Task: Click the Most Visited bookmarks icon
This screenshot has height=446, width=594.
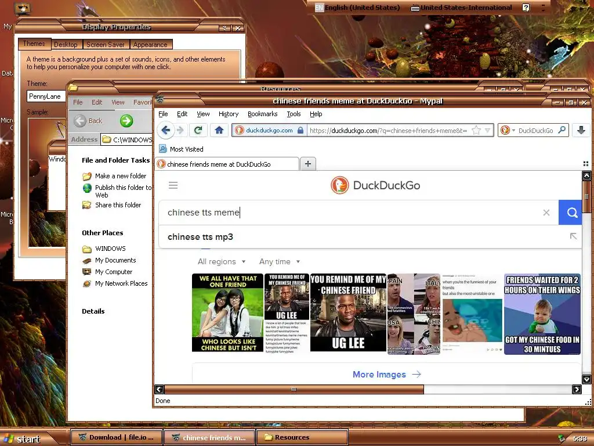Action: [x=163, y=149]
